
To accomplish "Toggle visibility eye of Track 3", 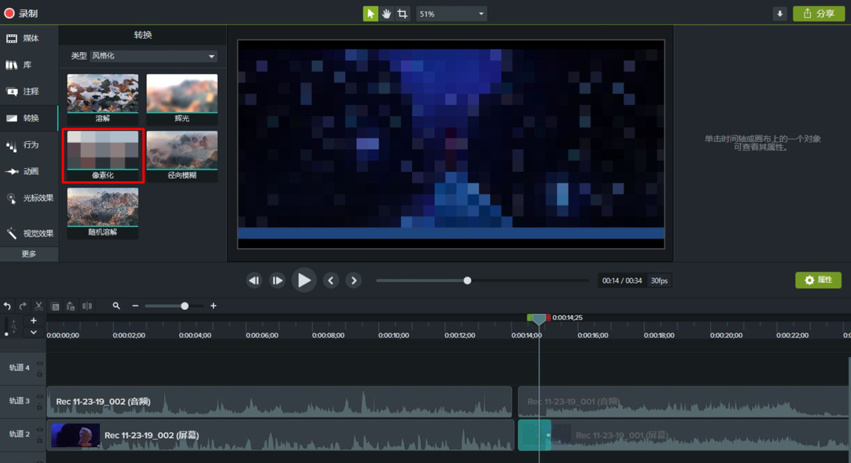I will coord(40,397).
